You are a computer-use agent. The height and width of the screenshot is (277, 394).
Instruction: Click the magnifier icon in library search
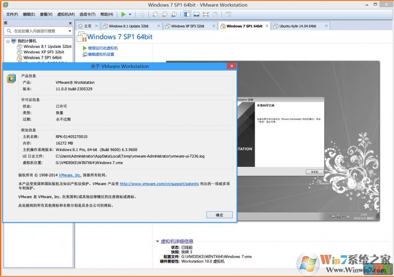[9, 31]
